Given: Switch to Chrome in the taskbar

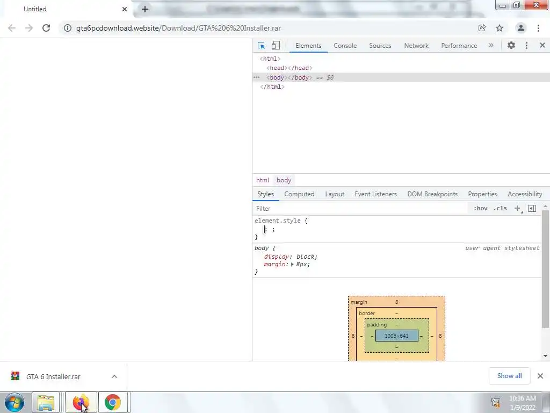Looking at the screenshot, I should pos(113,402).
